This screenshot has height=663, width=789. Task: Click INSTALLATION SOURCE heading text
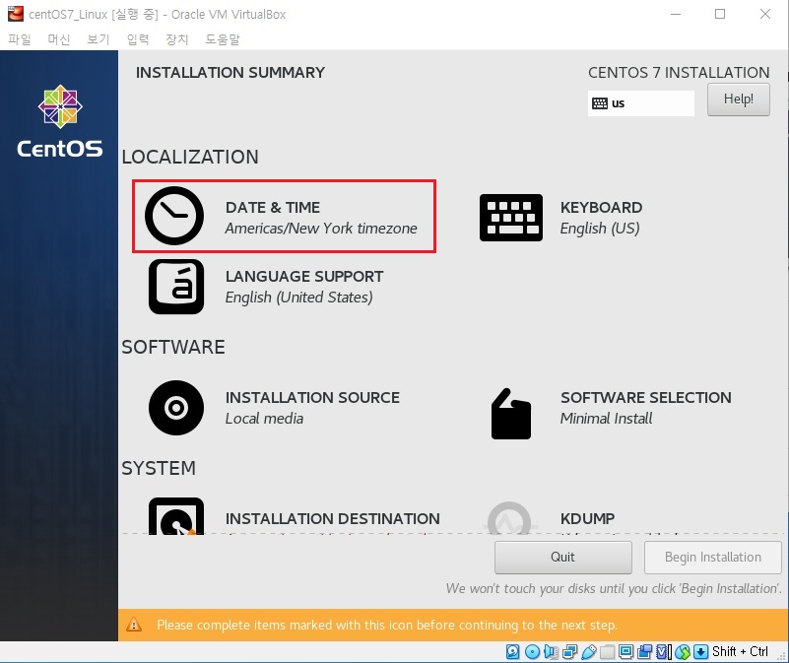tap(312, 398)
